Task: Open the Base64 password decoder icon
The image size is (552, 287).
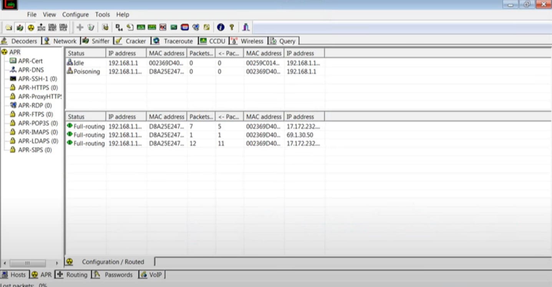Action: tap(119, 27)
